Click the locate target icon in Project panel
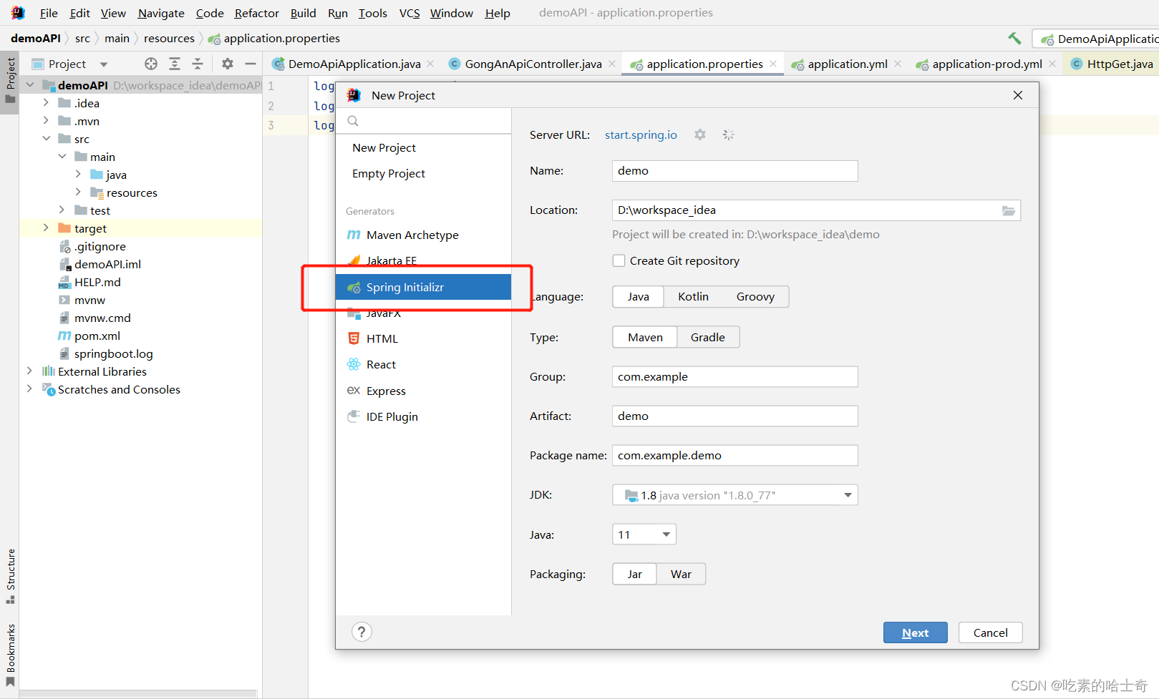Image resolution: width=1159 pixels, height=699 pixels. [x=151, y=64]
